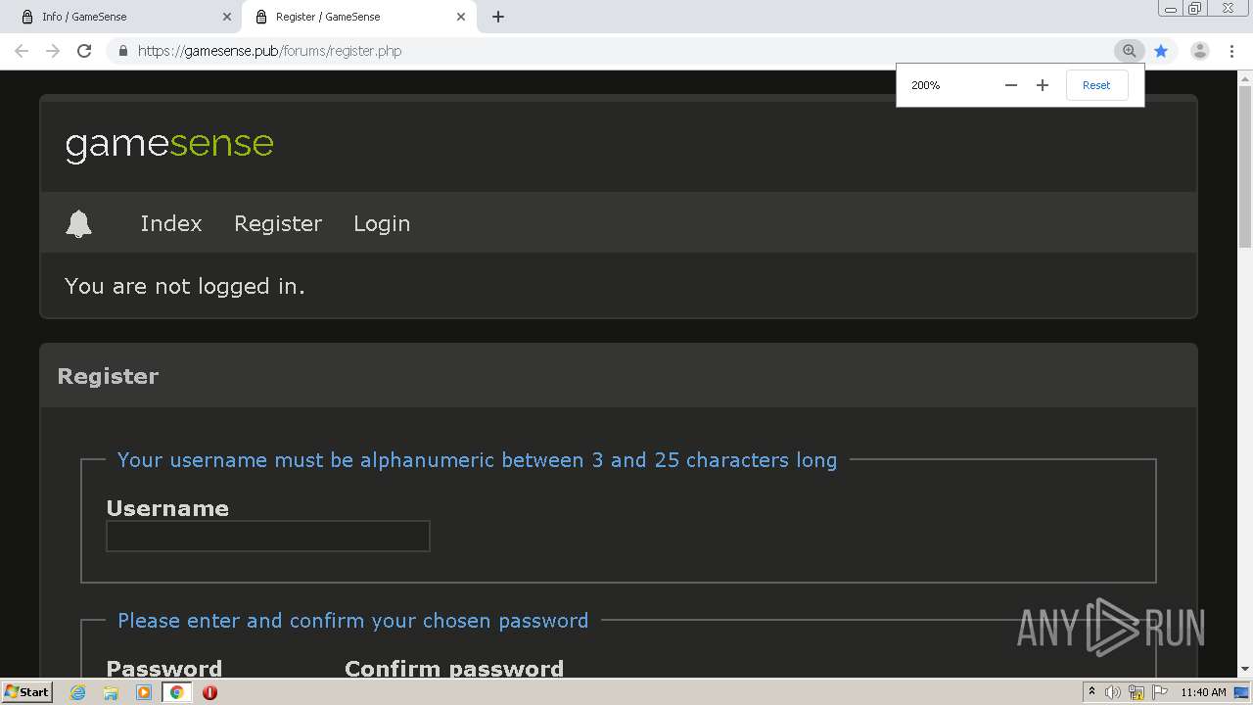Click the notification bell icon
The width and height of the screenshot is (1253, 705).
pos(78,223)
